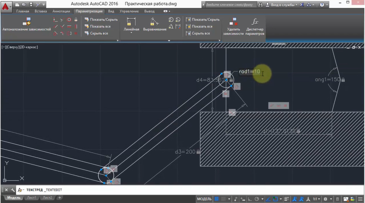Select the Horizontal constraint icon
The width and height of the screenshot is (365, 203).
coord(69,26)
